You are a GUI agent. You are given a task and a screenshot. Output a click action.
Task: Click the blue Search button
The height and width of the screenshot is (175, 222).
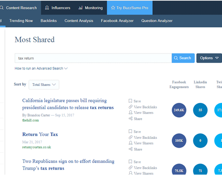point(183,58)
